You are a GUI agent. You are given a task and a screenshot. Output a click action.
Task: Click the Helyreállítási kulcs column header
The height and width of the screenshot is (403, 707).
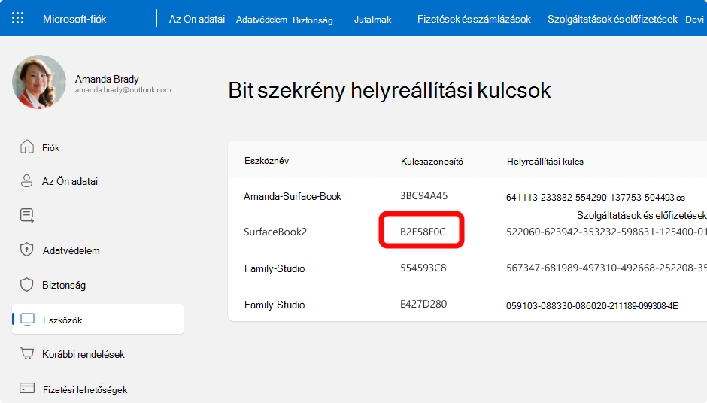545,162
